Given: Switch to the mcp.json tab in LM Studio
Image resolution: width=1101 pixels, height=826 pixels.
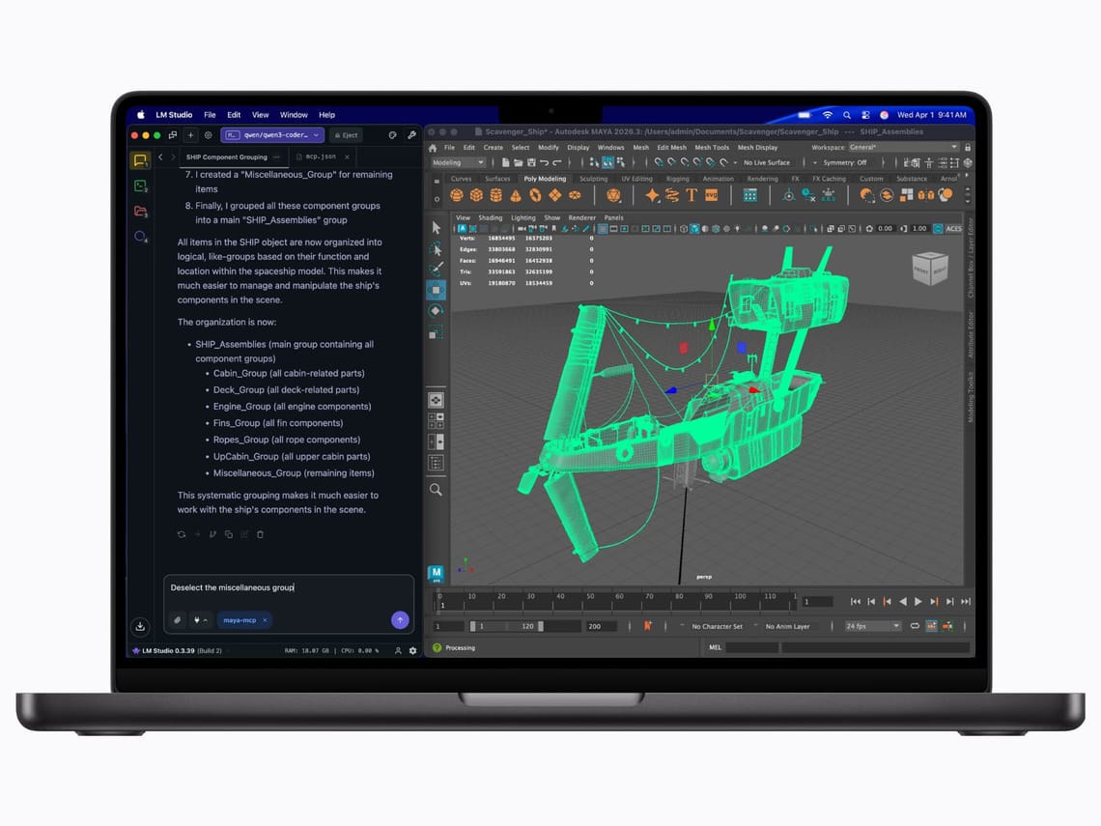Looking at the screenshot, I should coord(321,157).
